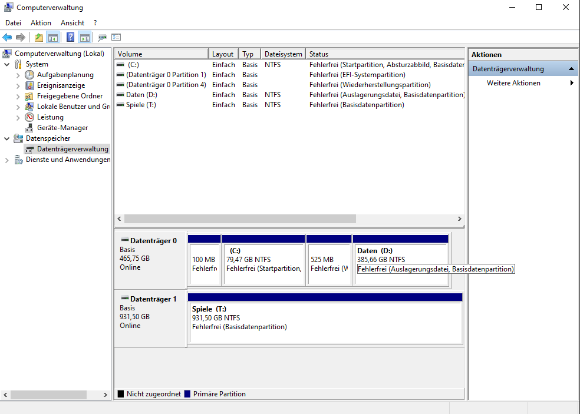The image size is (580, 414).
Task: Click the Geräte-Manager icon
Action: point(29,128)
